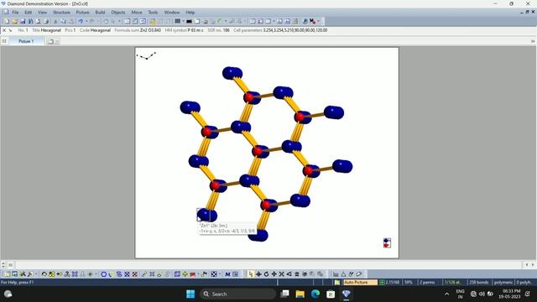Screen dimensions: 537x302
Task: Open the File menu
Action: tap(15, 13)
